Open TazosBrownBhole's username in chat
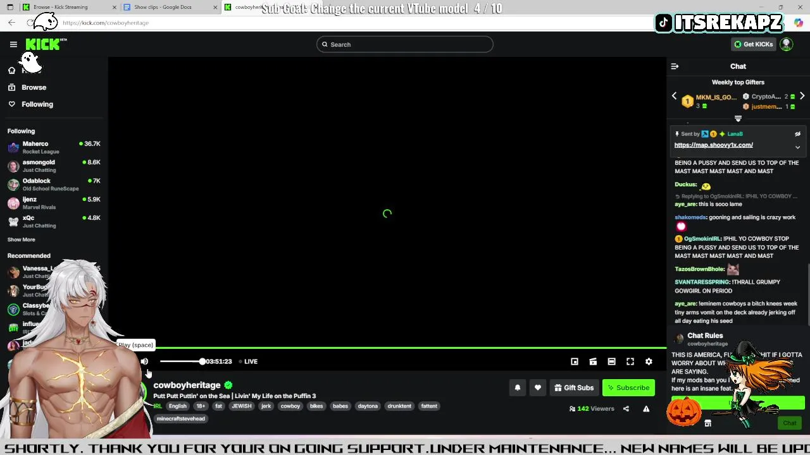The image size is (810, 455). click(699, 269)
